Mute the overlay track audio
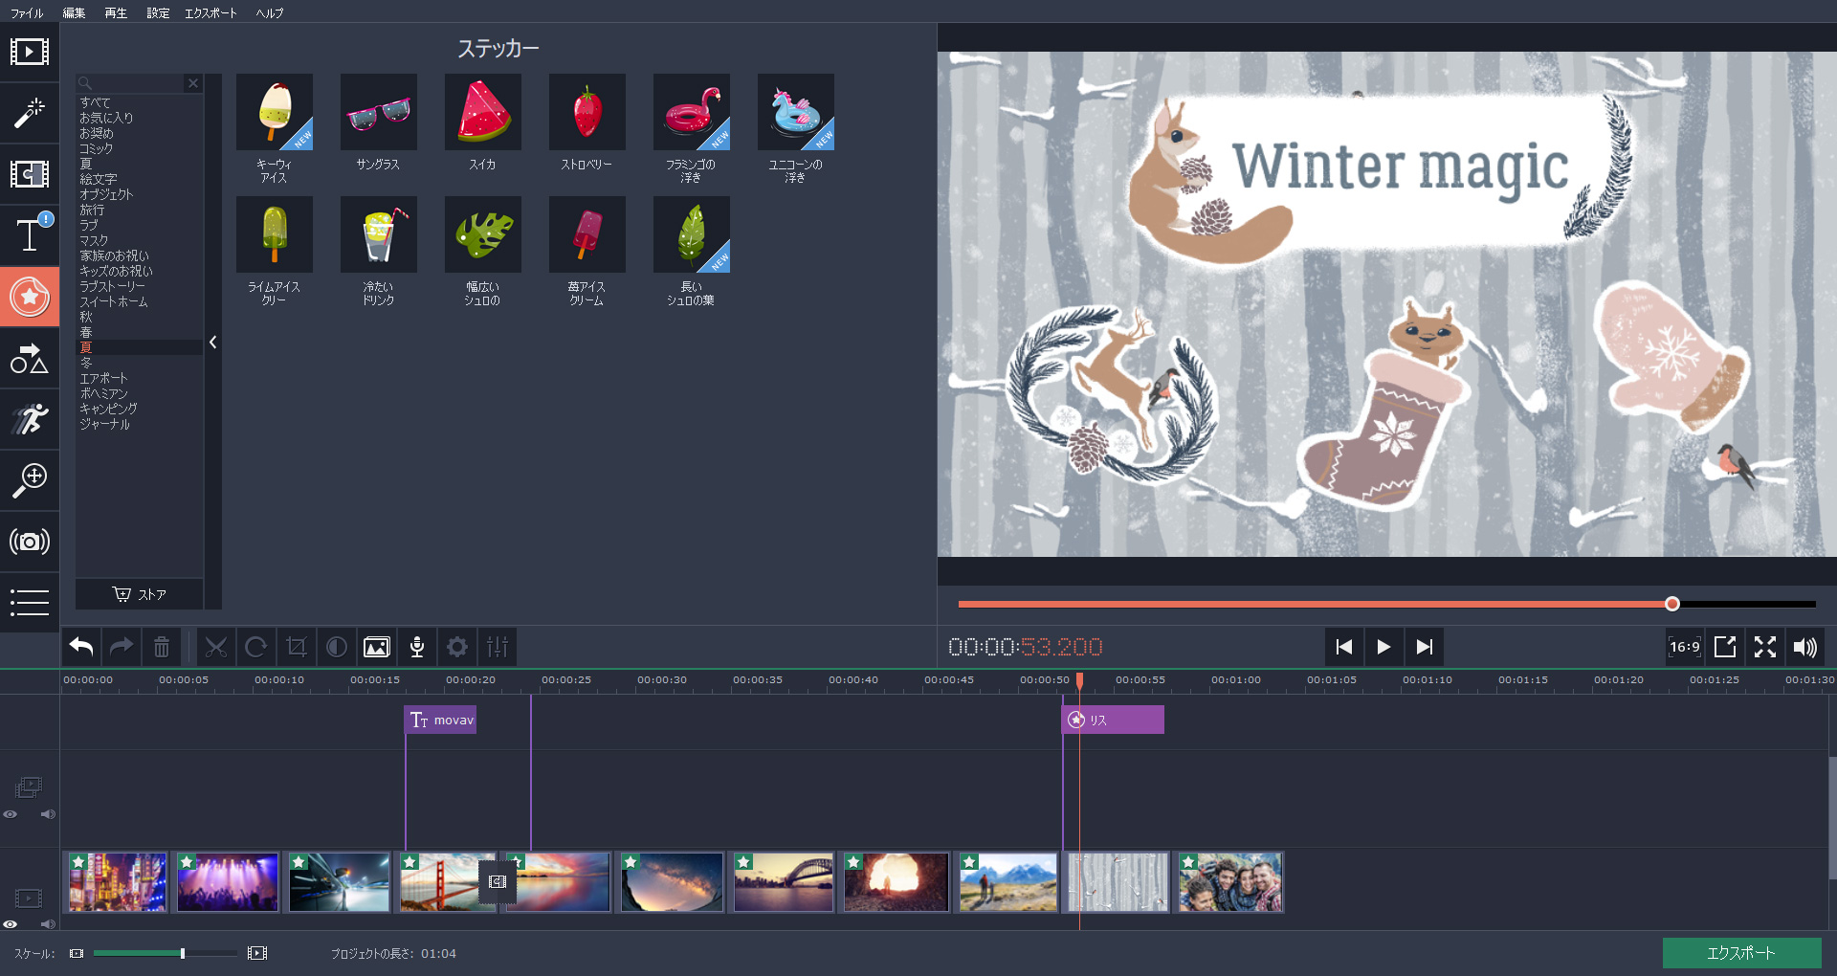Viewport: 1837px width, 976px height. click(x=47, y=814)
